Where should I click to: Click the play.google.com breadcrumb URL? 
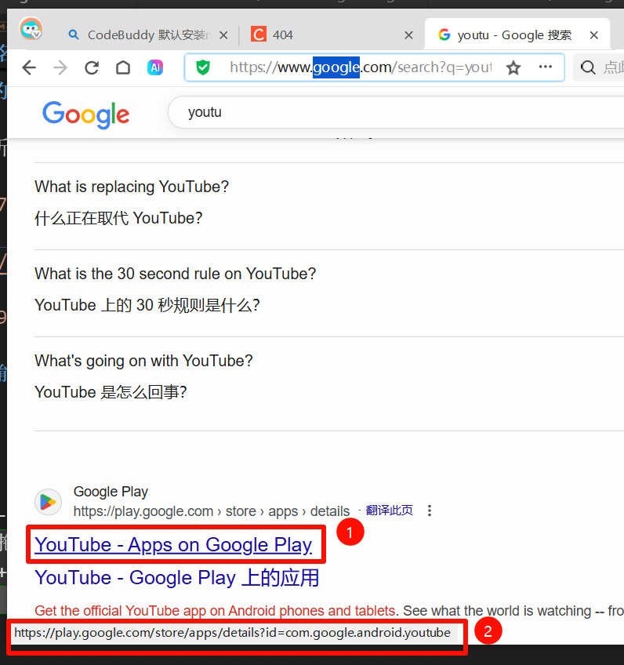[212, 511]
